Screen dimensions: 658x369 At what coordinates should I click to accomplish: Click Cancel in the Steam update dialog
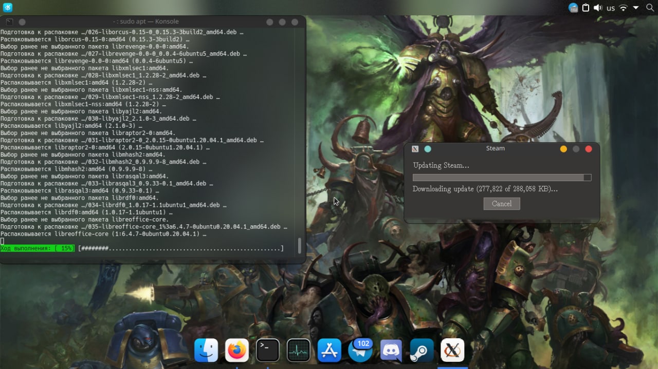click(x=502, y=204)
